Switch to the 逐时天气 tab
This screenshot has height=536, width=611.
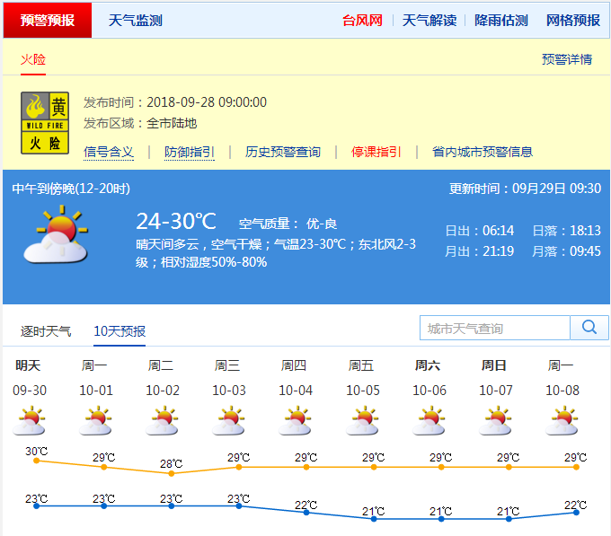pyautogui.click(x=46, y=331)
